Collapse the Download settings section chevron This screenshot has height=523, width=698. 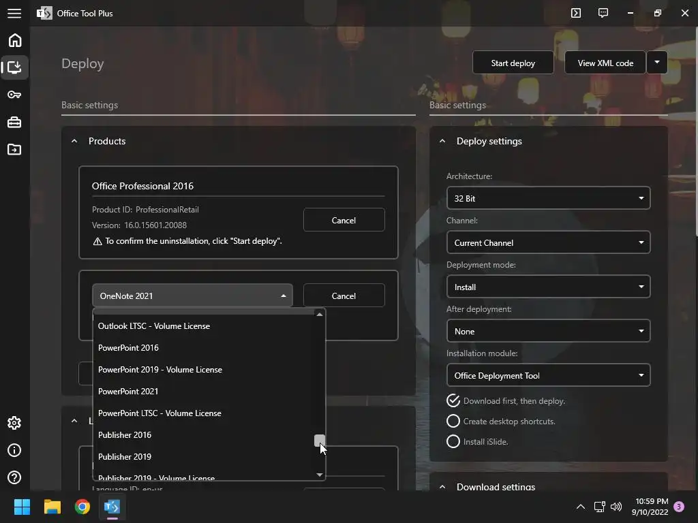pos(442,486)
